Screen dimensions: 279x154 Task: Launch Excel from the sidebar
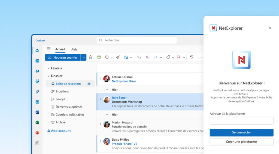coord(37,122)
